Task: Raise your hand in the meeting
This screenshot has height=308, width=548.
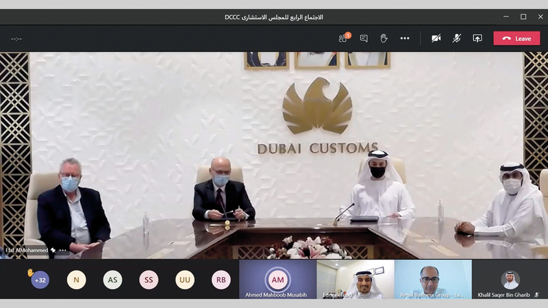Action: coord(384,38)
